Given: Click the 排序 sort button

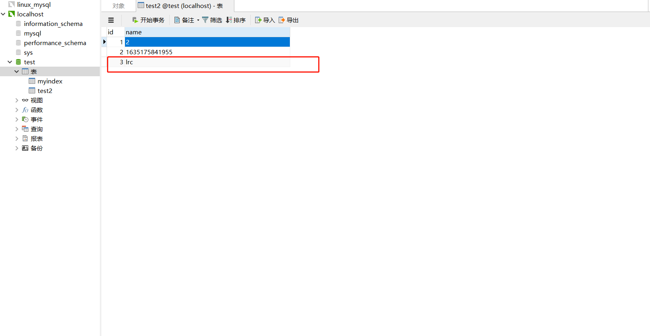Looking at the screenshot, I should point(236,20).
